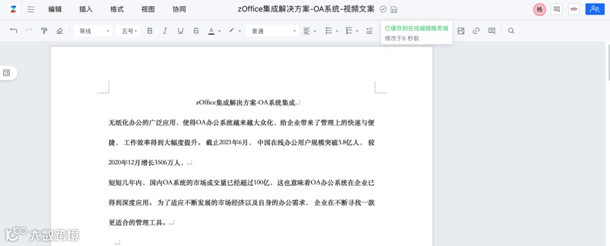Click the blue collaborators share button
This screenshot has width=610, height=246.
click(595, 10)
